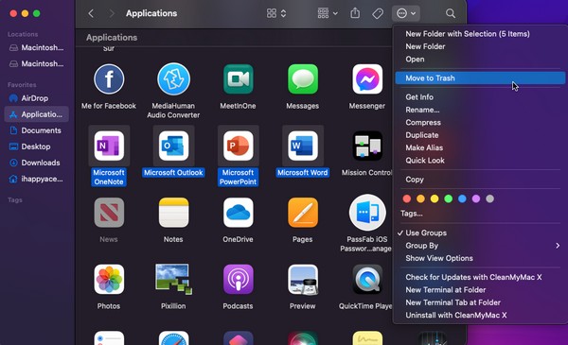The height and width of the screenshot is (345, 568).
Task: Toggle the Use Groups option
Action: (x=480, y=233)
